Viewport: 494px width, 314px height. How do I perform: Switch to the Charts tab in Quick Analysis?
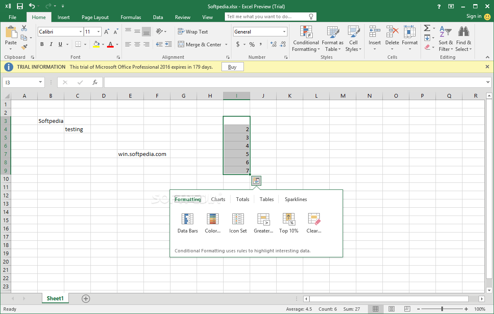click(x=218, y=199)
